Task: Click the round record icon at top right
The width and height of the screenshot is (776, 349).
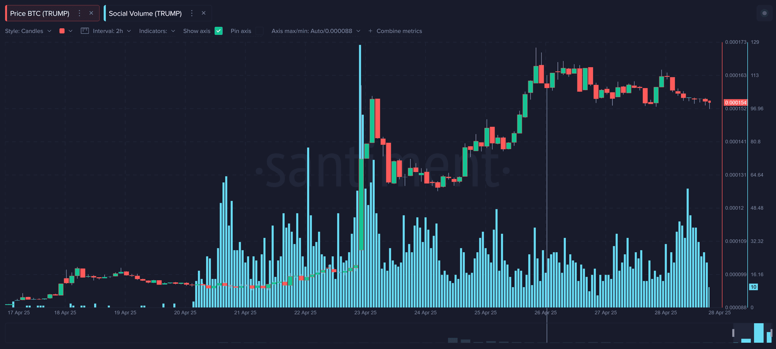Action: click(x=764, y=14)
